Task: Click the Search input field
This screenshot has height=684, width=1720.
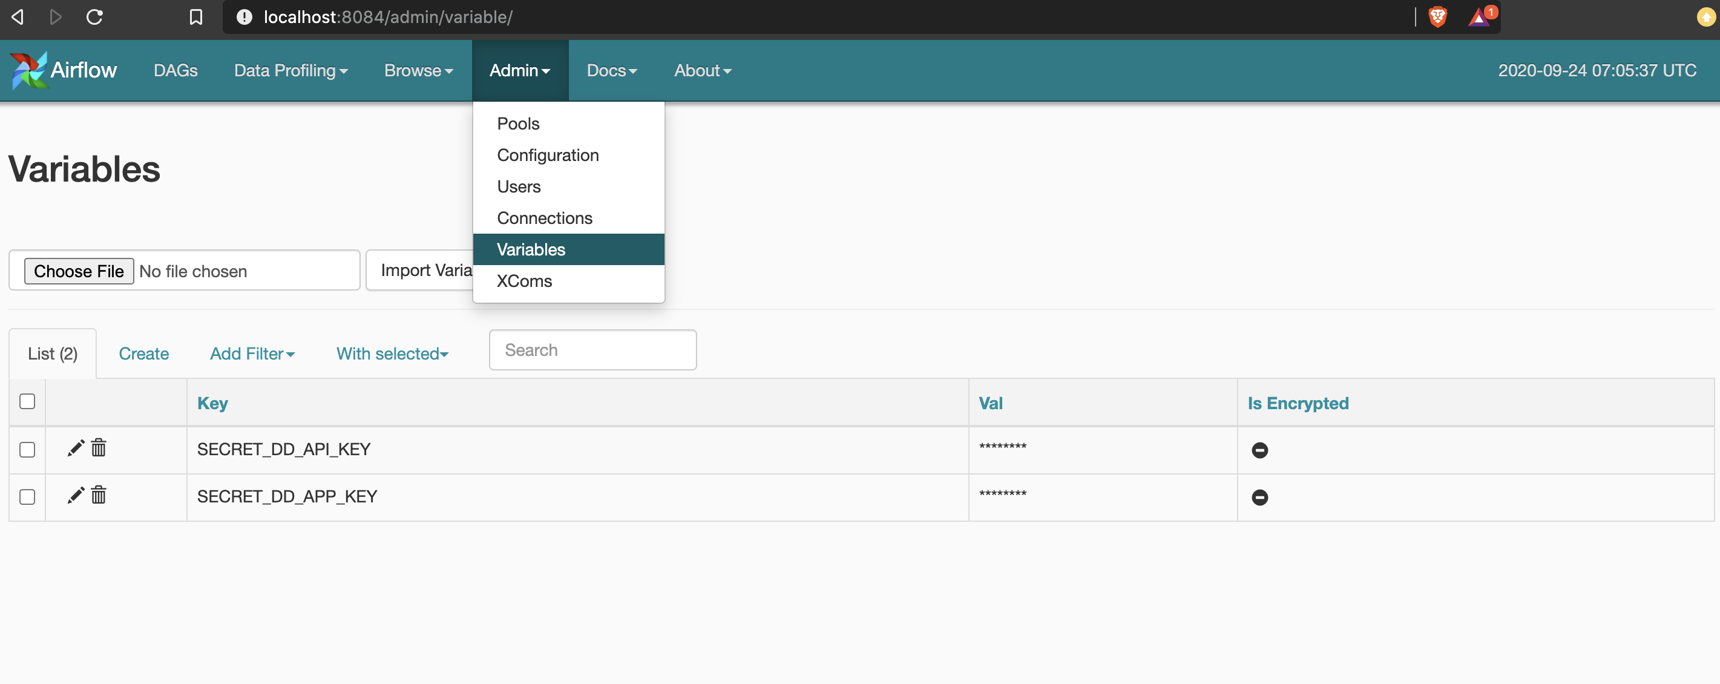Action: tap(592, 350)
